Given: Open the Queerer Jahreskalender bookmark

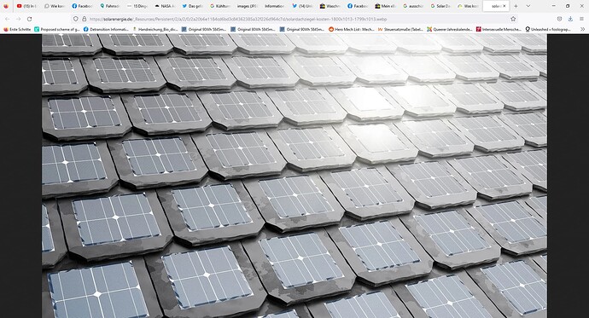Looking at the screenshot, I should point(450,29).
